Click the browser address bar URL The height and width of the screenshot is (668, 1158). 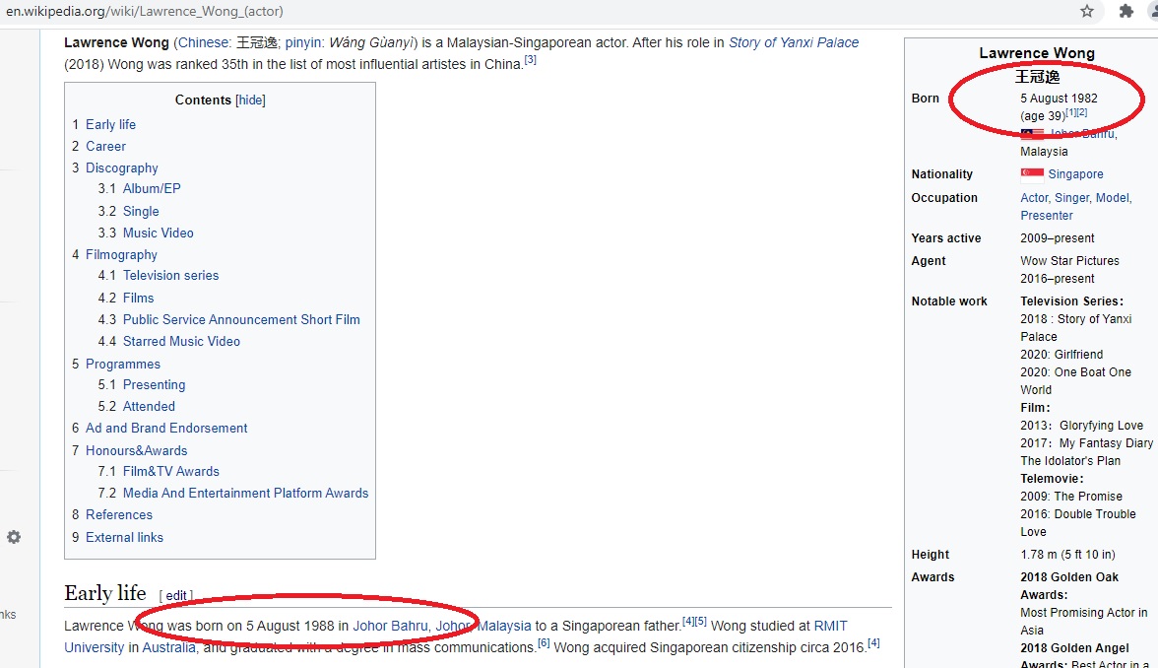pos(145,11)
